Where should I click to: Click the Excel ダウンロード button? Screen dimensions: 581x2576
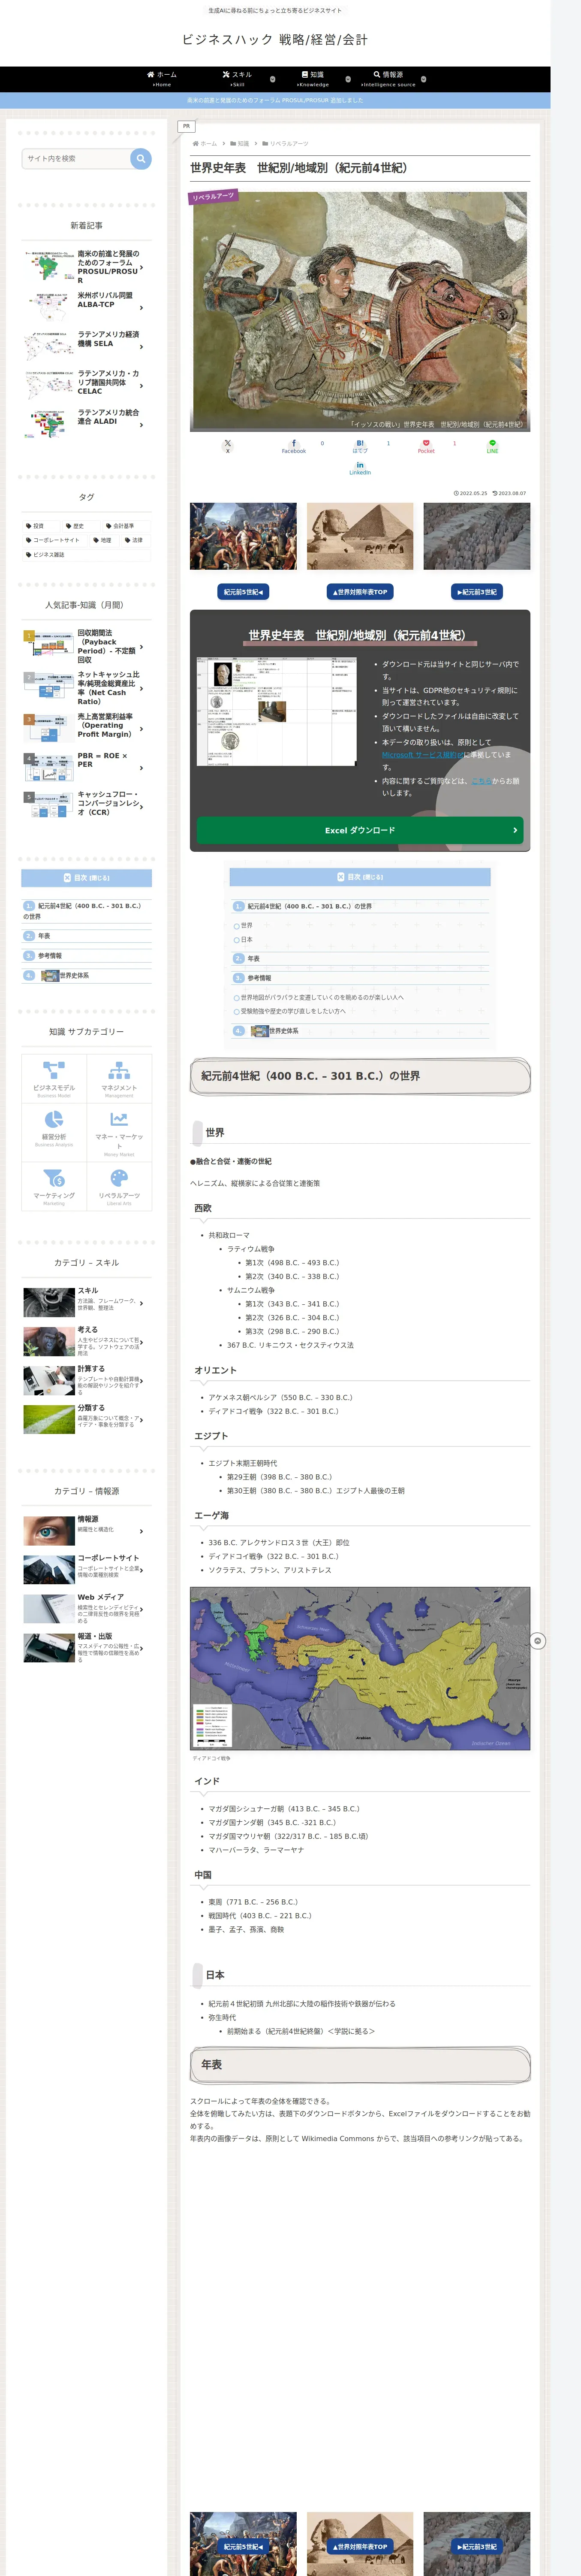(x=359, y=830)
